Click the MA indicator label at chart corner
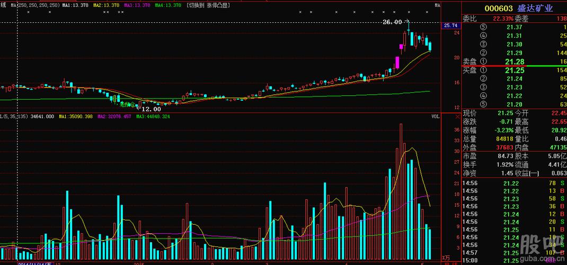The height and width of the screenshot is (265, 567). tap(437, 5)
